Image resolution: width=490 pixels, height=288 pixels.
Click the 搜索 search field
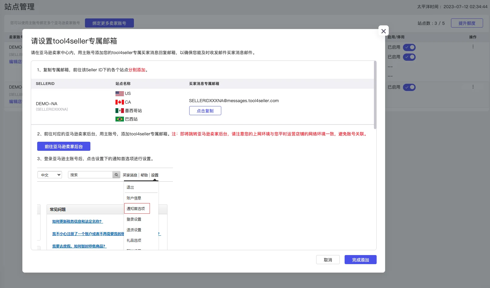click(x=90, y=175)
